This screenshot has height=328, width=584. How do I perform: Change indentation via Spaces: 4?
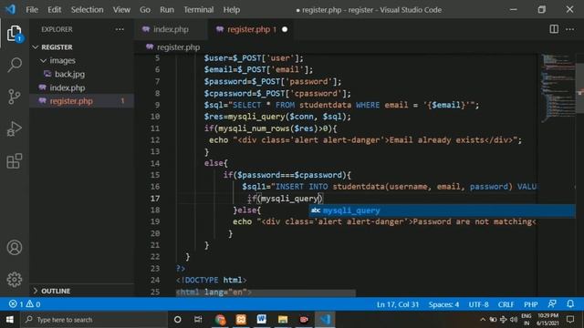pos(443,304)
